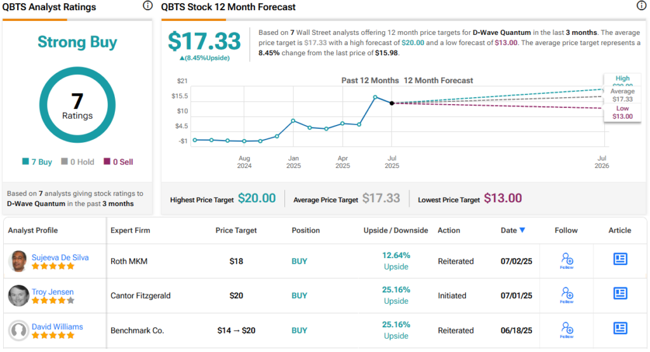Open article icon in Roth MKM row
The height and width of the screenshot is (352, 650).
pyautogui.click(x=620, y=259)
